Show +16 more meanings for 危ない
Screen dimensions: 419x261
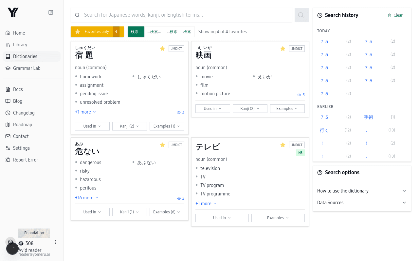(x=86, y=198)
